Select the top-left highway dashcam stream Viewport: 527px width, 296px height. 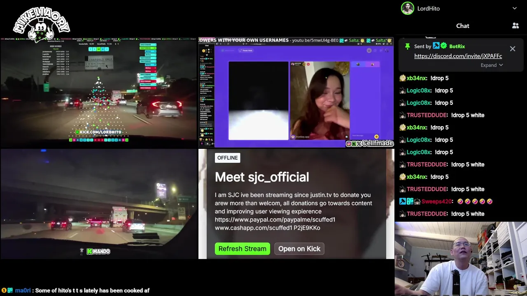[99, 92]
